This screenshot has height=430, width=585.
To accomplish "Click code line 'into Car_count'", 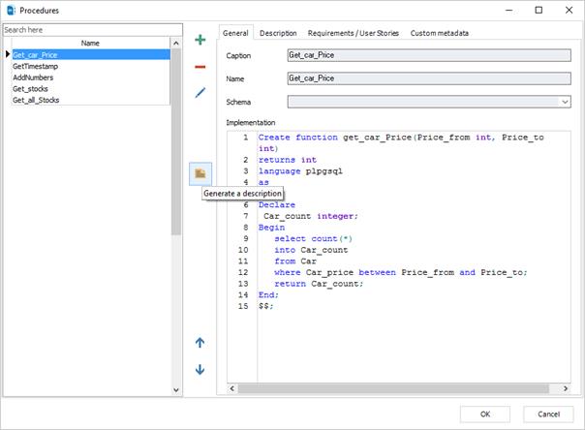I will [x=311, y=250].
